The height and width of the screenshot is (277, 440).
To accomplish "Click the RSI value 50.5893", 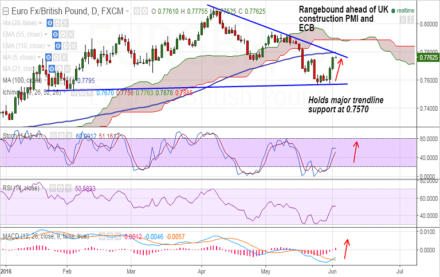I will pos(85,189).
